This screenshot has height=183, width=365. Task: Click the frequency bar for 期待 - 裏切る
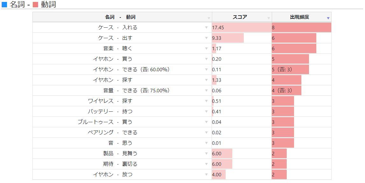(x=279, y=164)
